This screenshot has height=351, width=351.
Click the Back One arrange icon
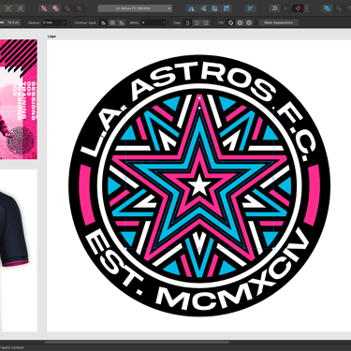55,8
